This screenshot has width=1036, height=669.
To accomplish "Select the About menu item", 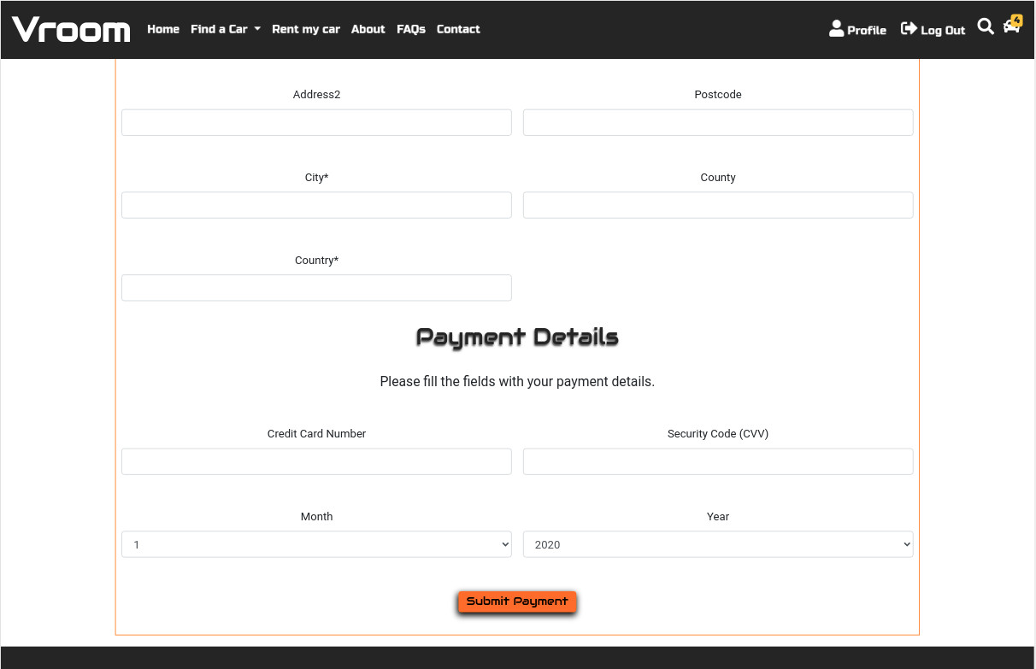I will (x=368, y=29).
